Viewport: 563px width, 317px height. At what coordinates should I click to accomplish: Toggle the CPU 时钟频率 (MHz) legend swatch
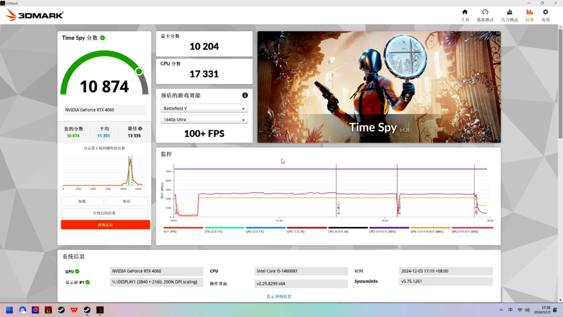(389, 228)
